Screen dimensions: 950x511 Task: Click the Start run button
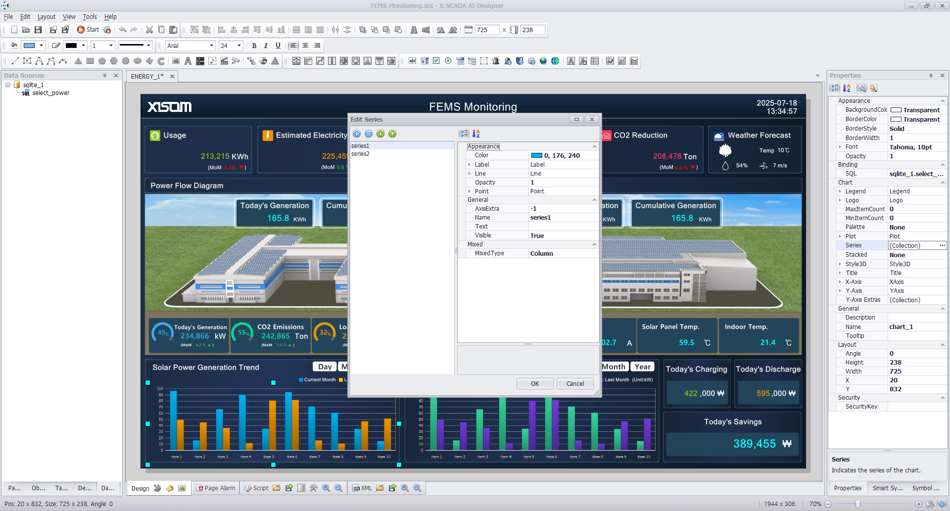(x=88, y=30)
